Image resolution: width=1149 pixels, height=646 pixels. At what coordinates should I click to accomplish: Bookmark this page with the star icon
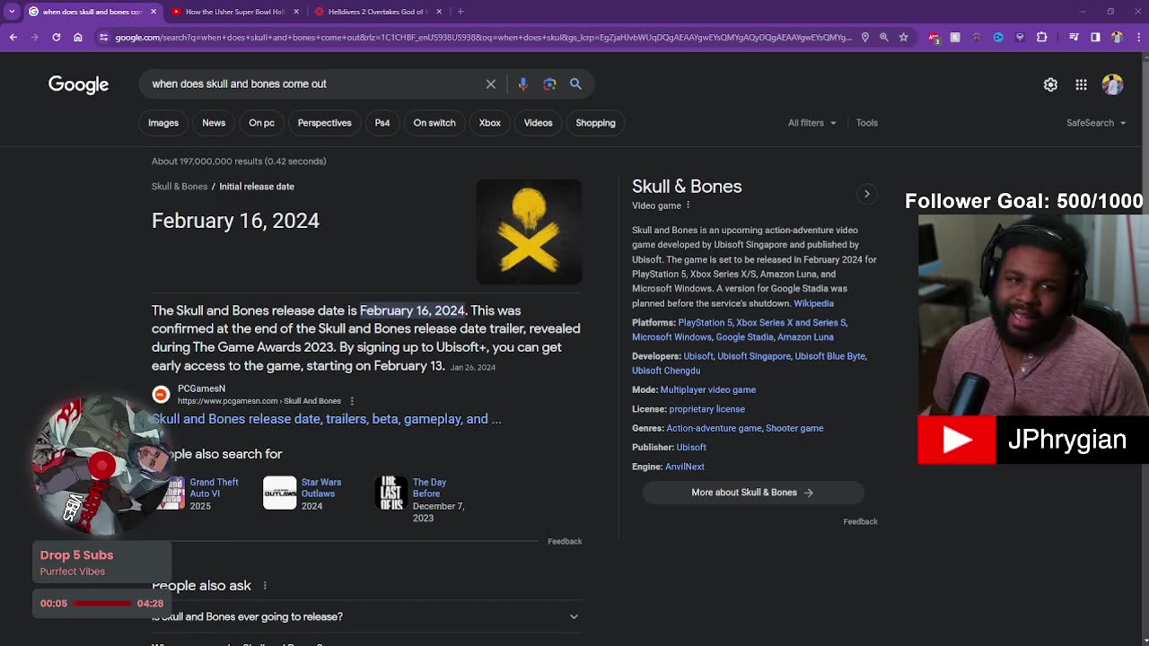point(903,37)
